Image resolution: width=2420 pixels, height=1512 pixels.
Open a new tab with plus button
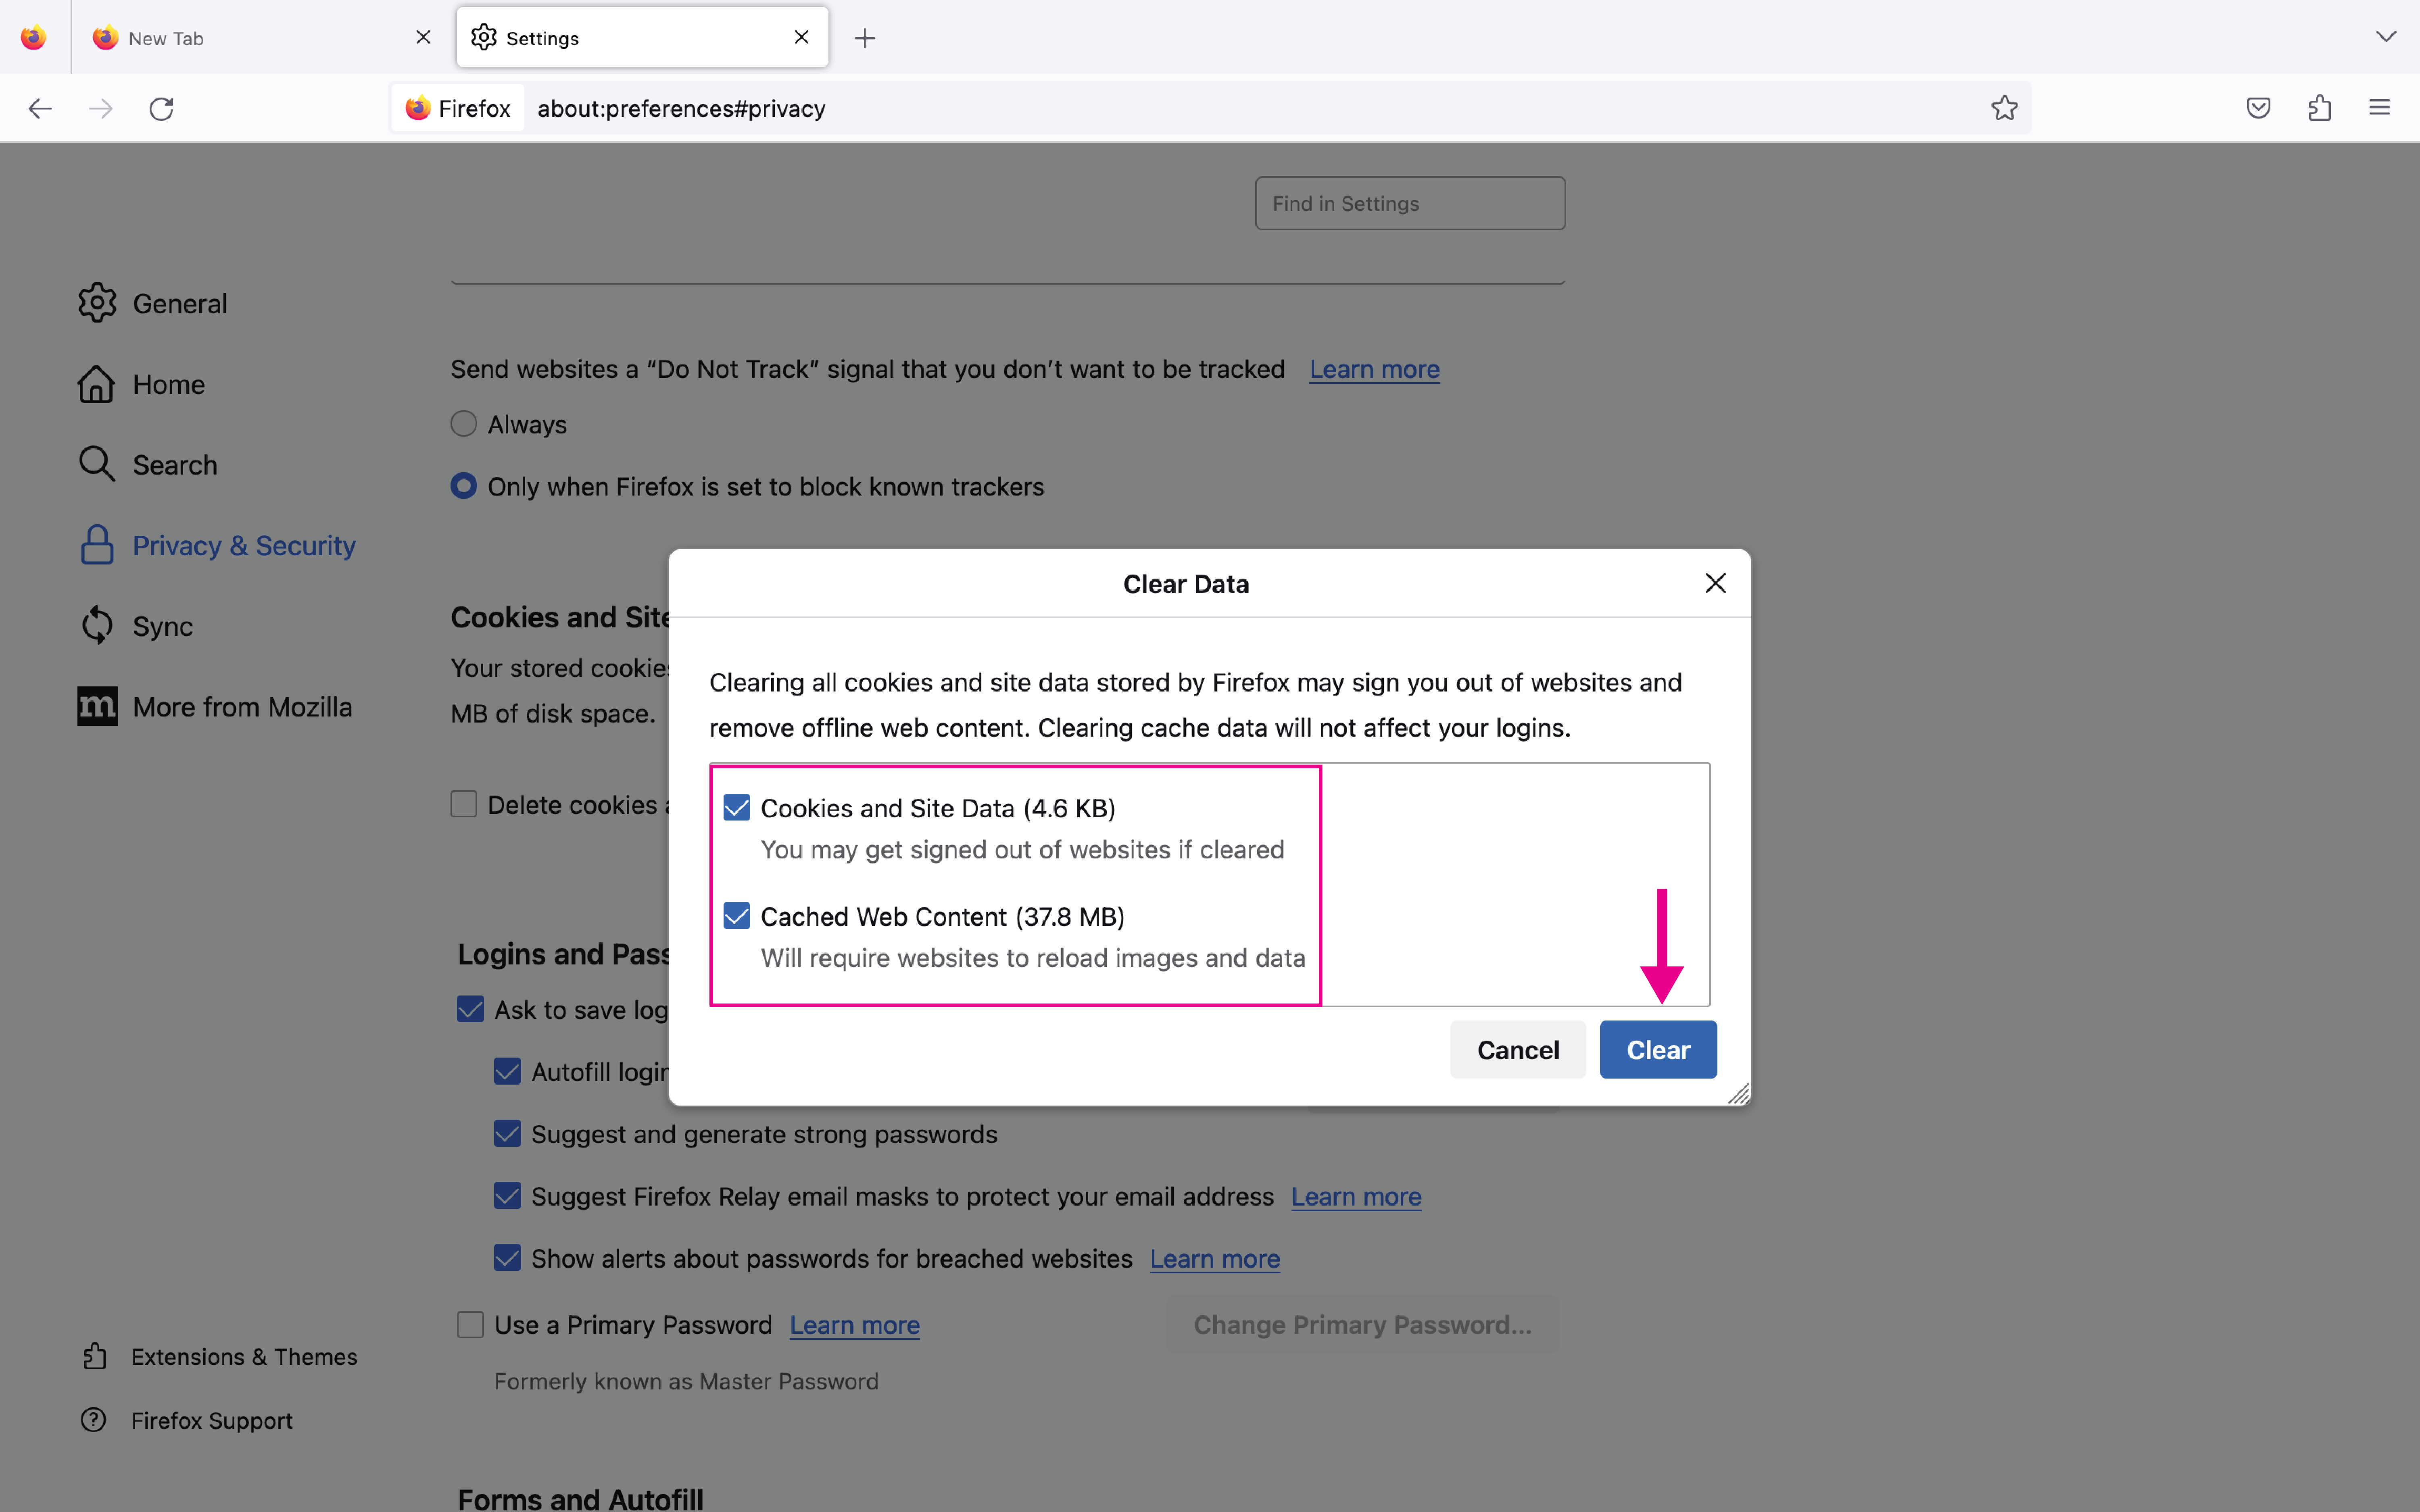pos(865,38)
